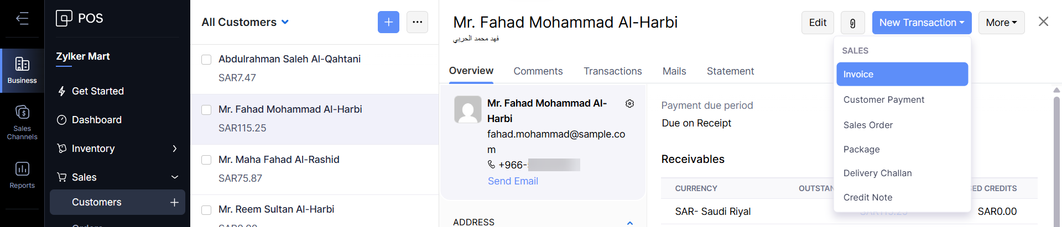The image size is (1062, 227).
Task: Open the gear settings on the contact card
Action: coord(629,104)
